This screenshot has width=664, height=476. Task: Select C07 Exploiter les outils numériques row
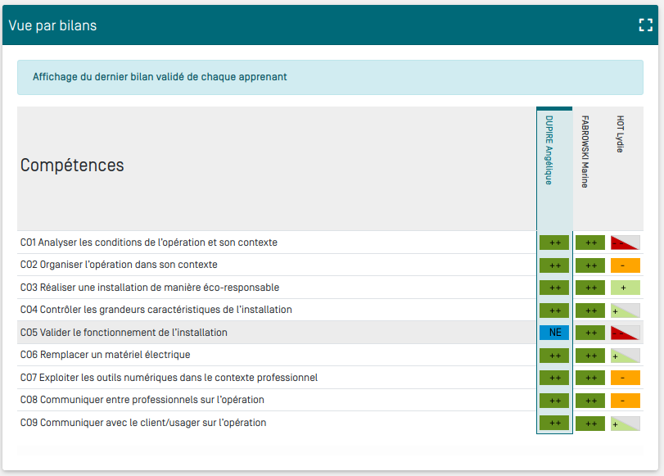[x=169, y=378]
